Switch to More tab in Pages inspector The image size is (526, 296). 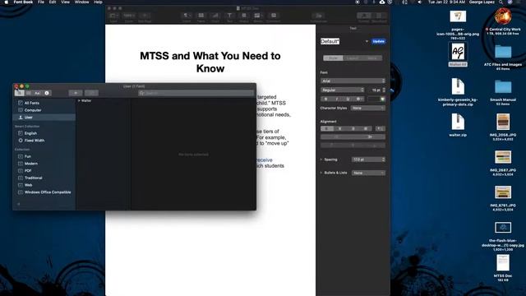(372, 58)
